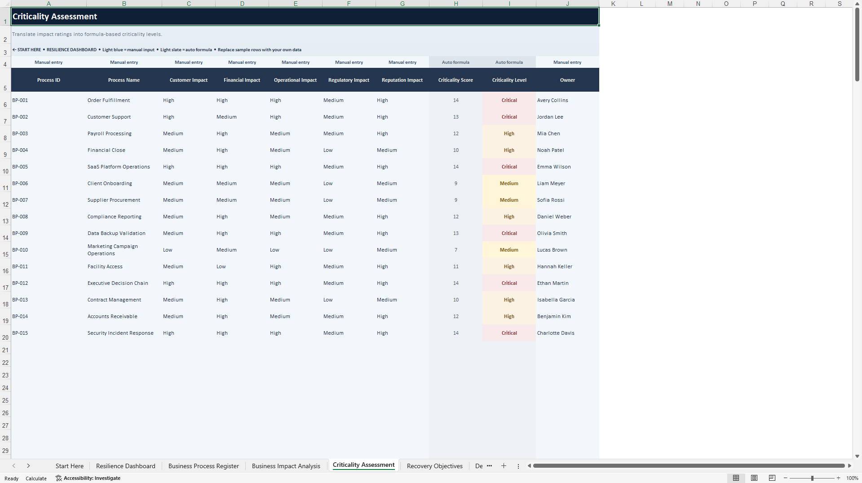The width and height of the screenshot is (862, 483).
Task: Click horizontal scrollbar right arrow
Action: pos(849,466)
